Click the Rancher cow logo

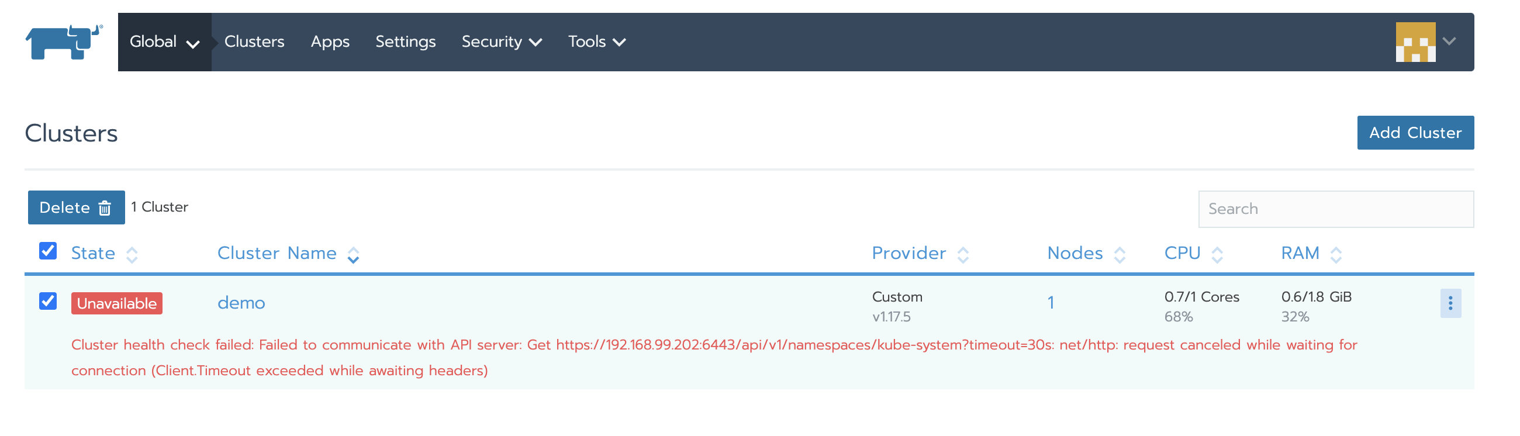click(x=64, y=41)
